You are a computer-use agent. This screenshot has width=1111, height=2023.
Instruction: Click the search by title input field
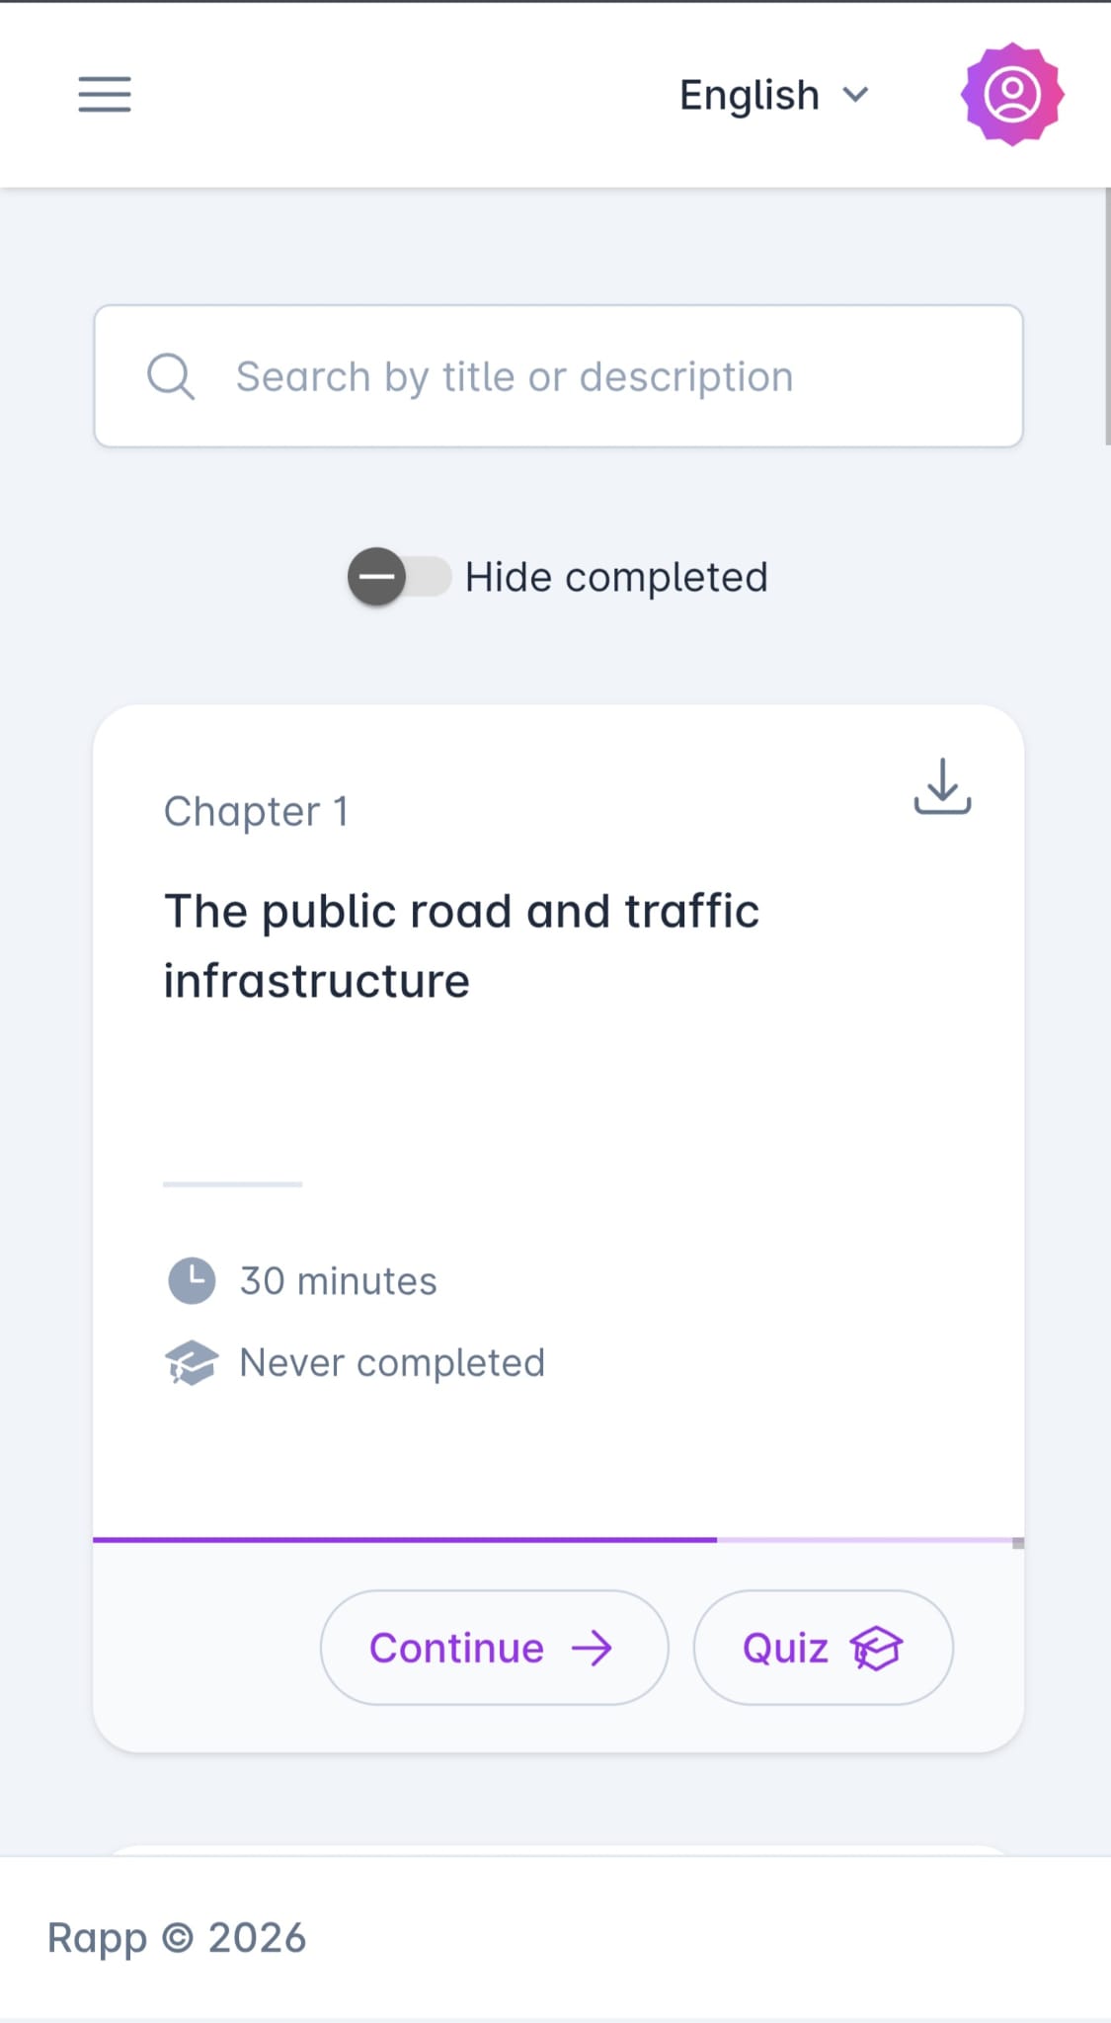click(558, 375)
